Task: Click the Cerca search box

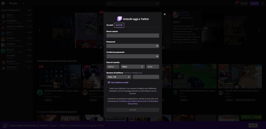Action: 131,3
